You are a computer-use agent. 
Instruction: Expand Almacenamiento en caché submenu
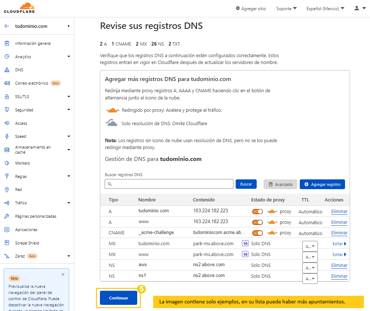(x=69, y=150)
